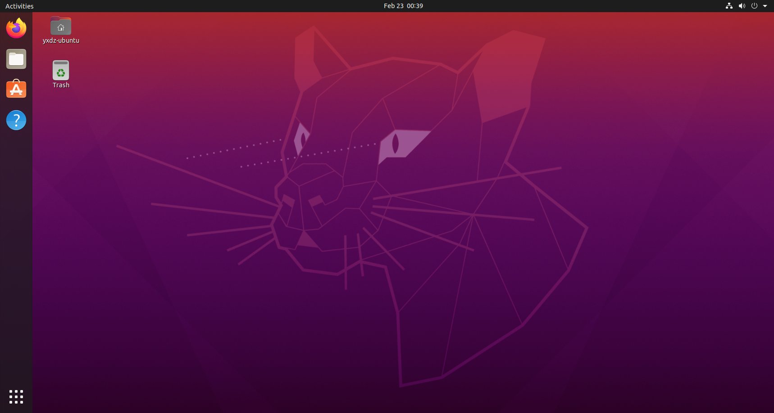Open the clock calendar showing Feb 23 00:39

(403, 6)
